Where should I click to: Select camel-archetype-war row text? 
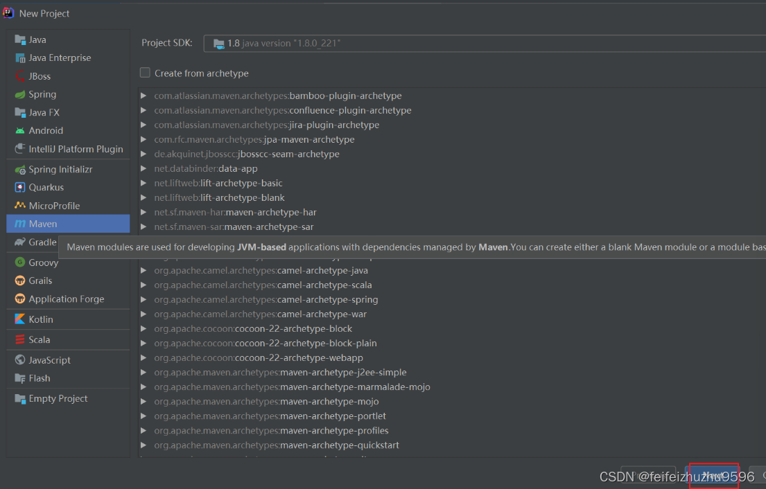(x=261, y=314)
